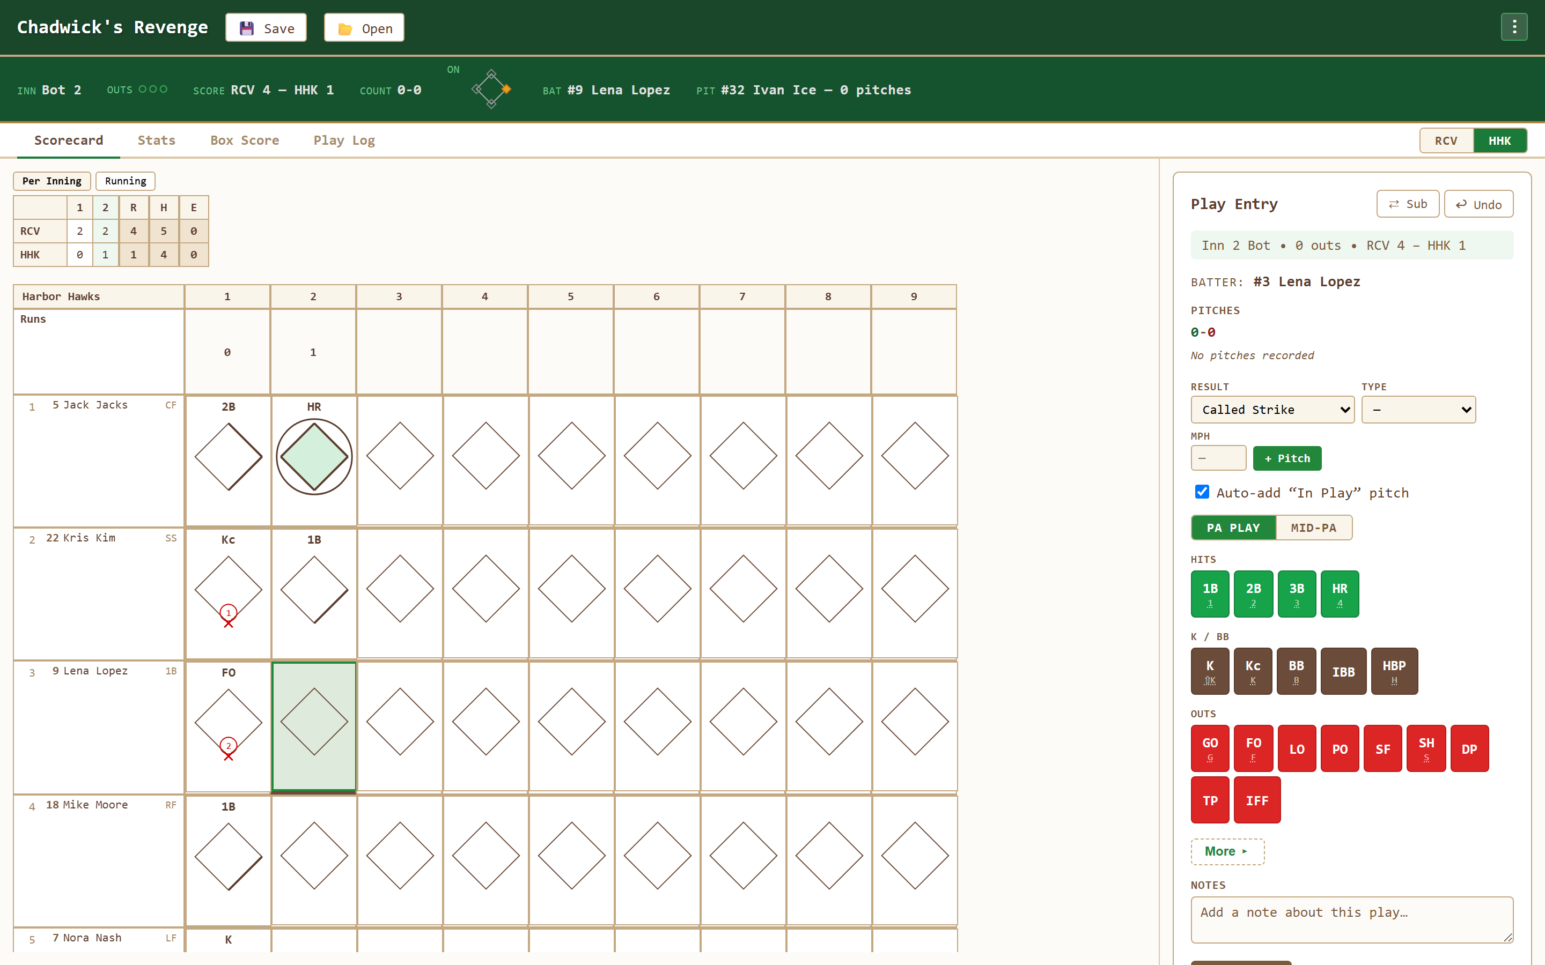Switch to PA PLAY mode
The image size is (1545, 965).
[1233, 527]
